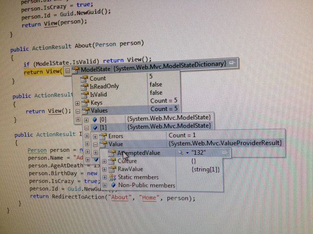Collapse the ModelState root expander
Viewport: 313px width, 234px height.
coord(68,71)
